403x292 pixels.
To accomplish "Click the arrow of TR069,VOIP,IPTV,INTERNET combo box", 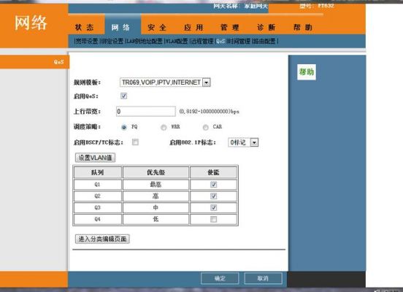I will pyautogui.click(x=207, y=82).
